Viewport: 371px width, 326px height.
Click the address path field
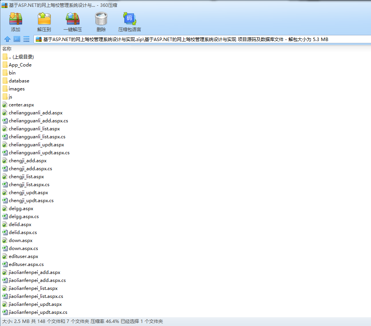(202, 40)
